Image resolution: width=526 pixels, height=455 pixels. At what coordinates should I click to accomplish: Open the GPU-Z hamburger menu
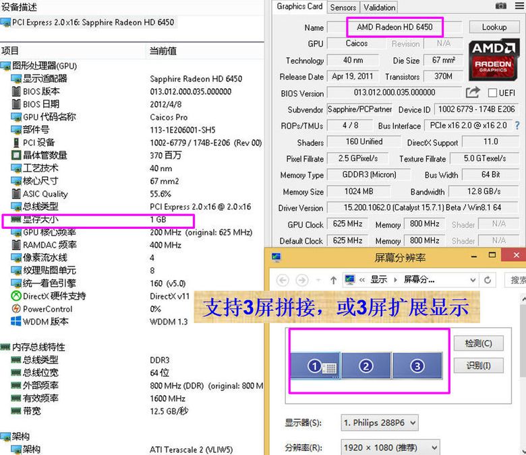520,5
